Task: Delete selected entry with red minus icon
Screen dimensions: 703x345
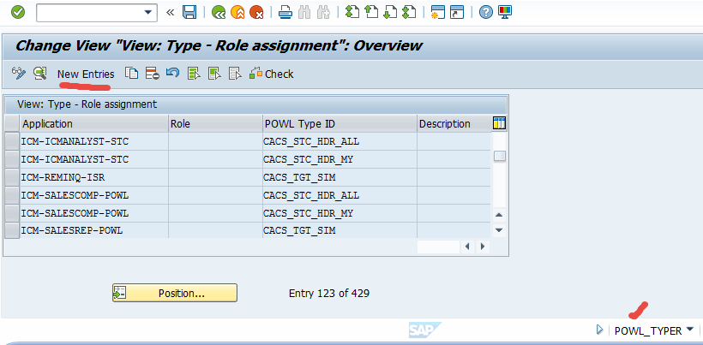Action: [x=153, y=74]
